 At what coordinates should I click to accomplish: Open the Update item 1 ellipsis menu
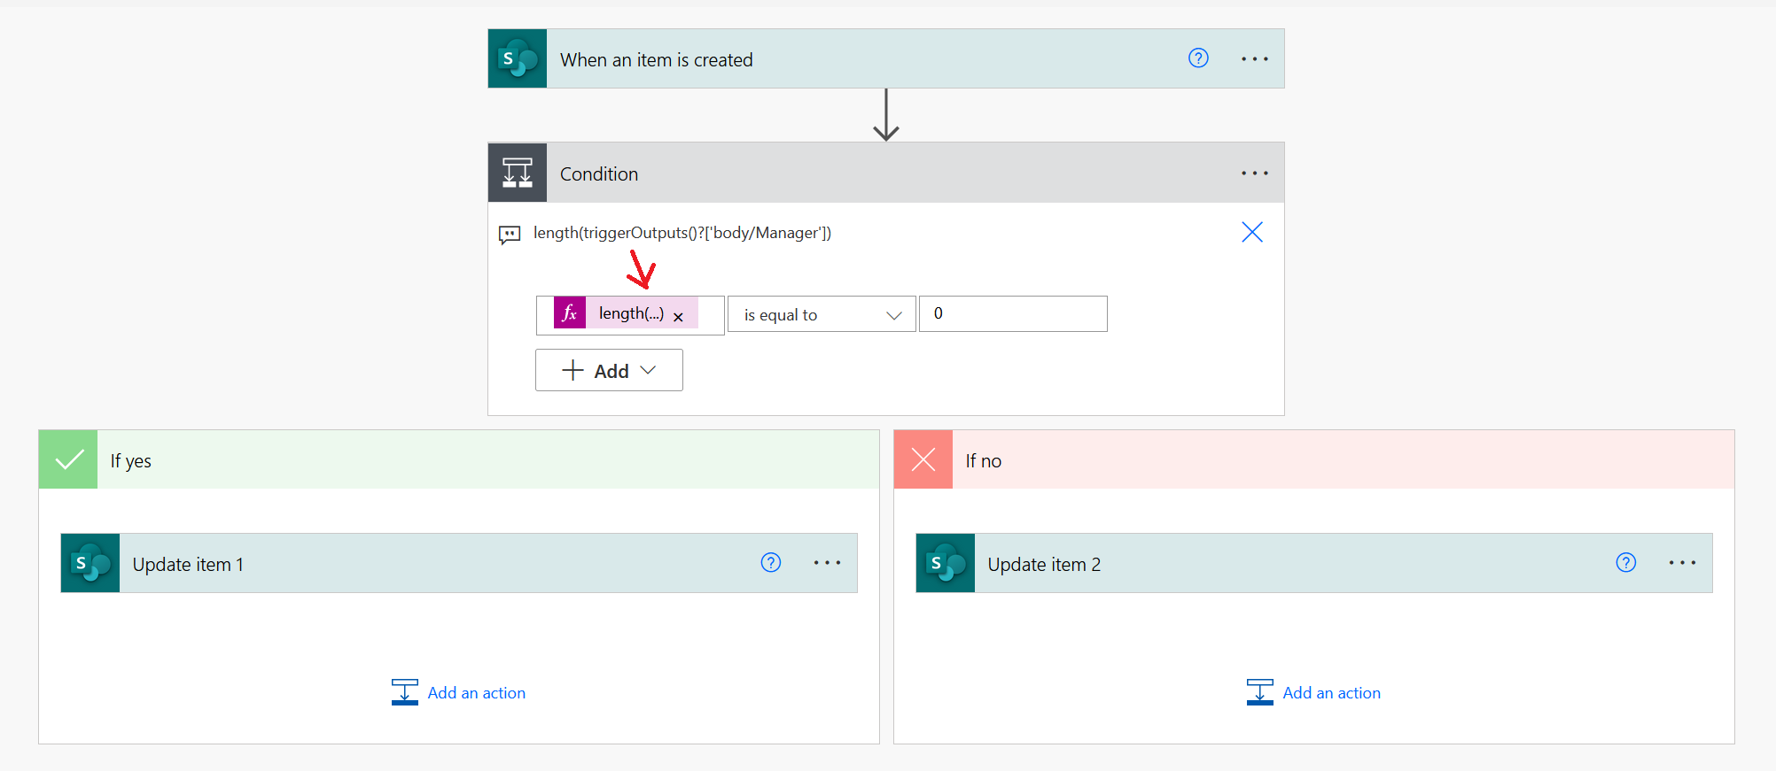click(827, 563)
